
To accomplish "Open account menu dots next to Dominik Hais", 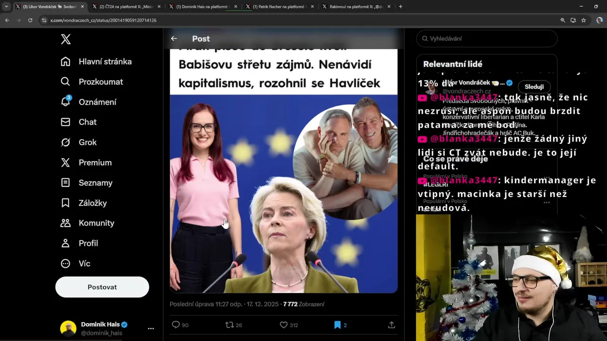I will [151, 328].
